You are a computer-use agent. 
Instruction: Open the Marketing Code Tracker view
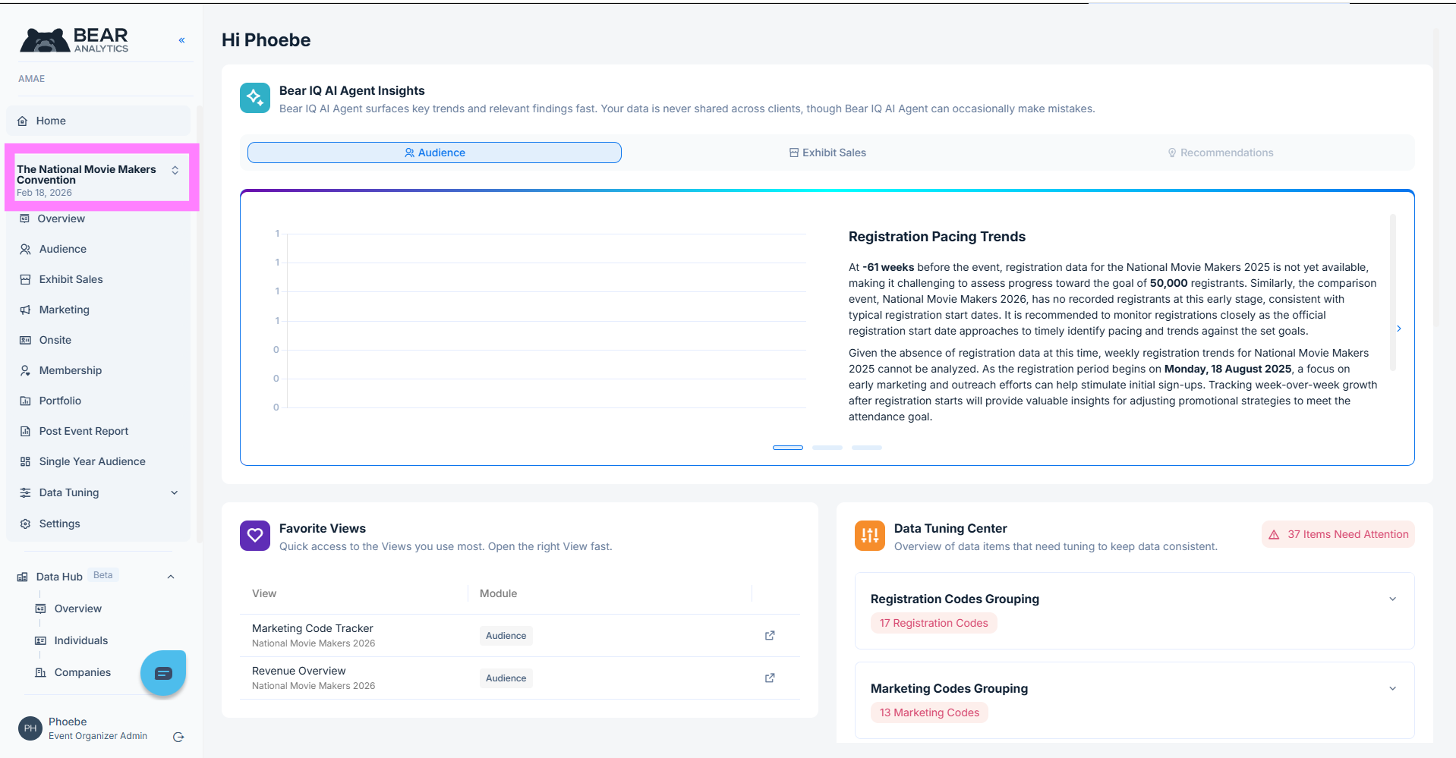(313, 628)
